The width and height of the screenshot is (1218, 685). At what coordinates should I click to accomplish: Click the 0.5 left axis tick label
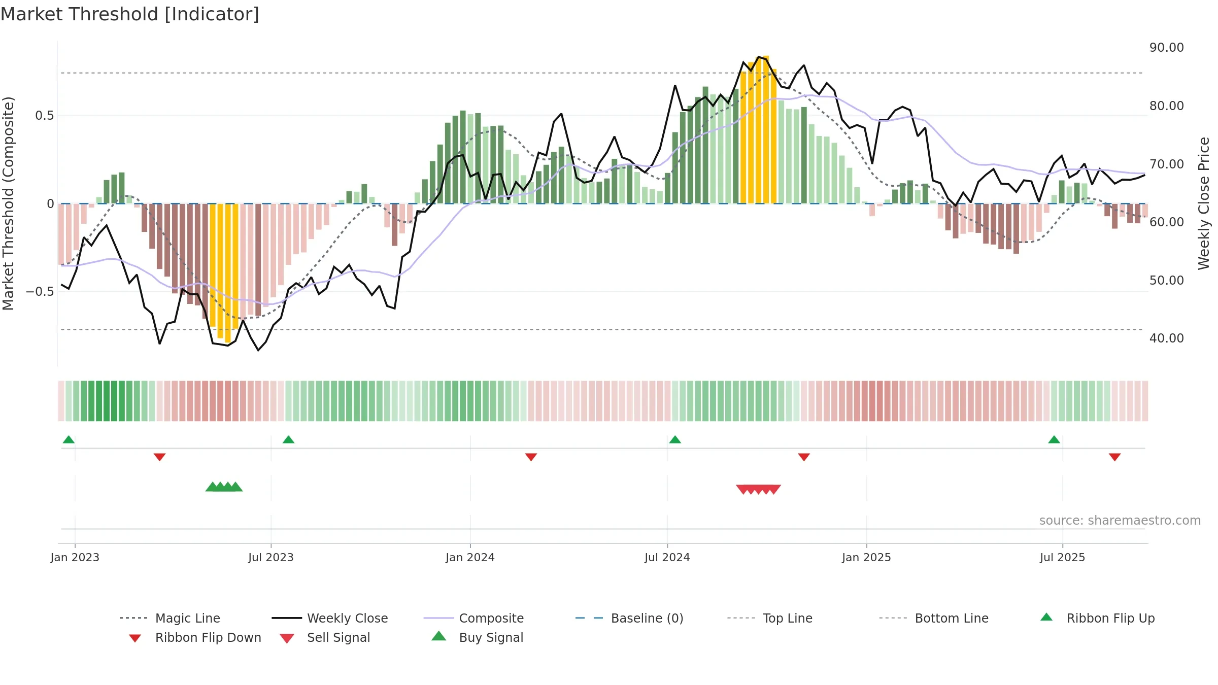tap(45, 116)
